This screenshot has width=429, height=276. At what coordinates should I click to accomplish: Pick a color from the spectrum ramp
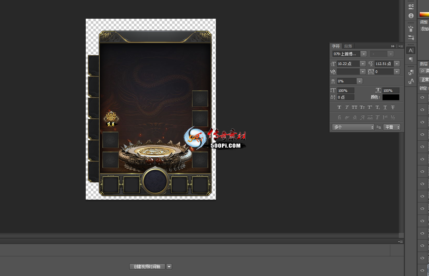(x=424, y=14)
